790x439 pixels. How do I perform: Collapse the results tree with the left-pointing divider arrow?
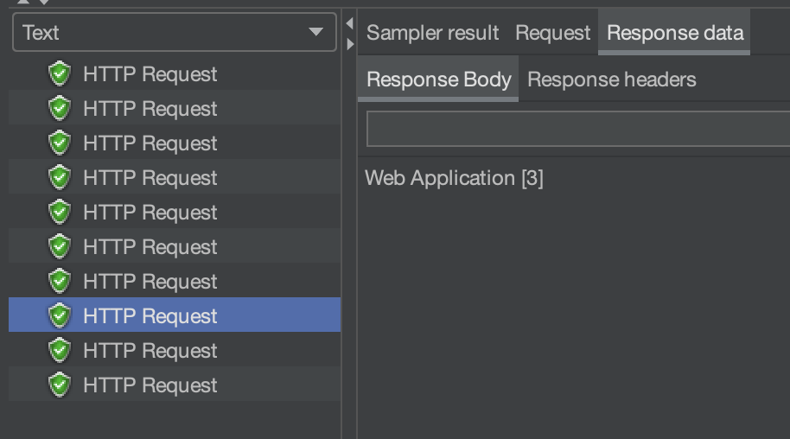349,22
